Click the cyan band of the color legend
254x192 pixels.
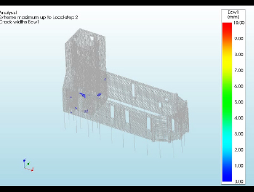coord(227,142)
